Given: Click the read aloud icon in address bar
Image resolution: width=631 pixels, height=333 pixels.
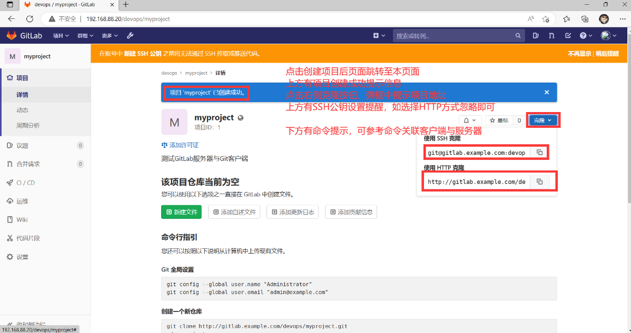Looking at the screenshot, I should (x=531, y=19).
